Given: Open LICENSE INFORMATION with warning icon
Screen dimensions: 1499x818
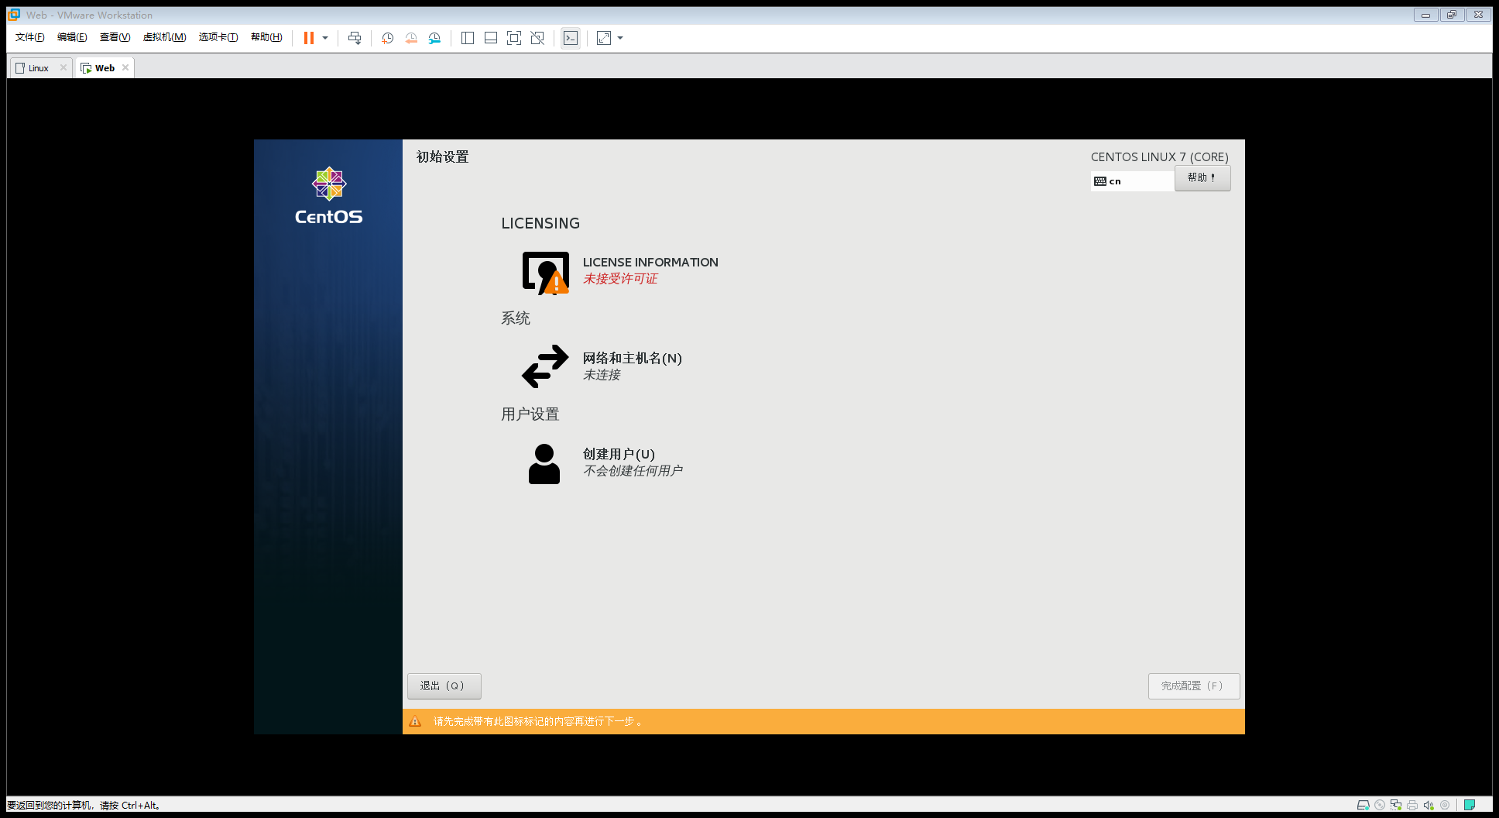Looking at the screenshot, I should pyautogui.click(x=546, y=273).
